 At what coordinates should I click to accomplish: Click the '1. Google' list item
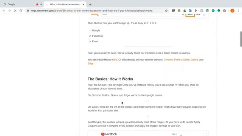(x=95, y=31)
